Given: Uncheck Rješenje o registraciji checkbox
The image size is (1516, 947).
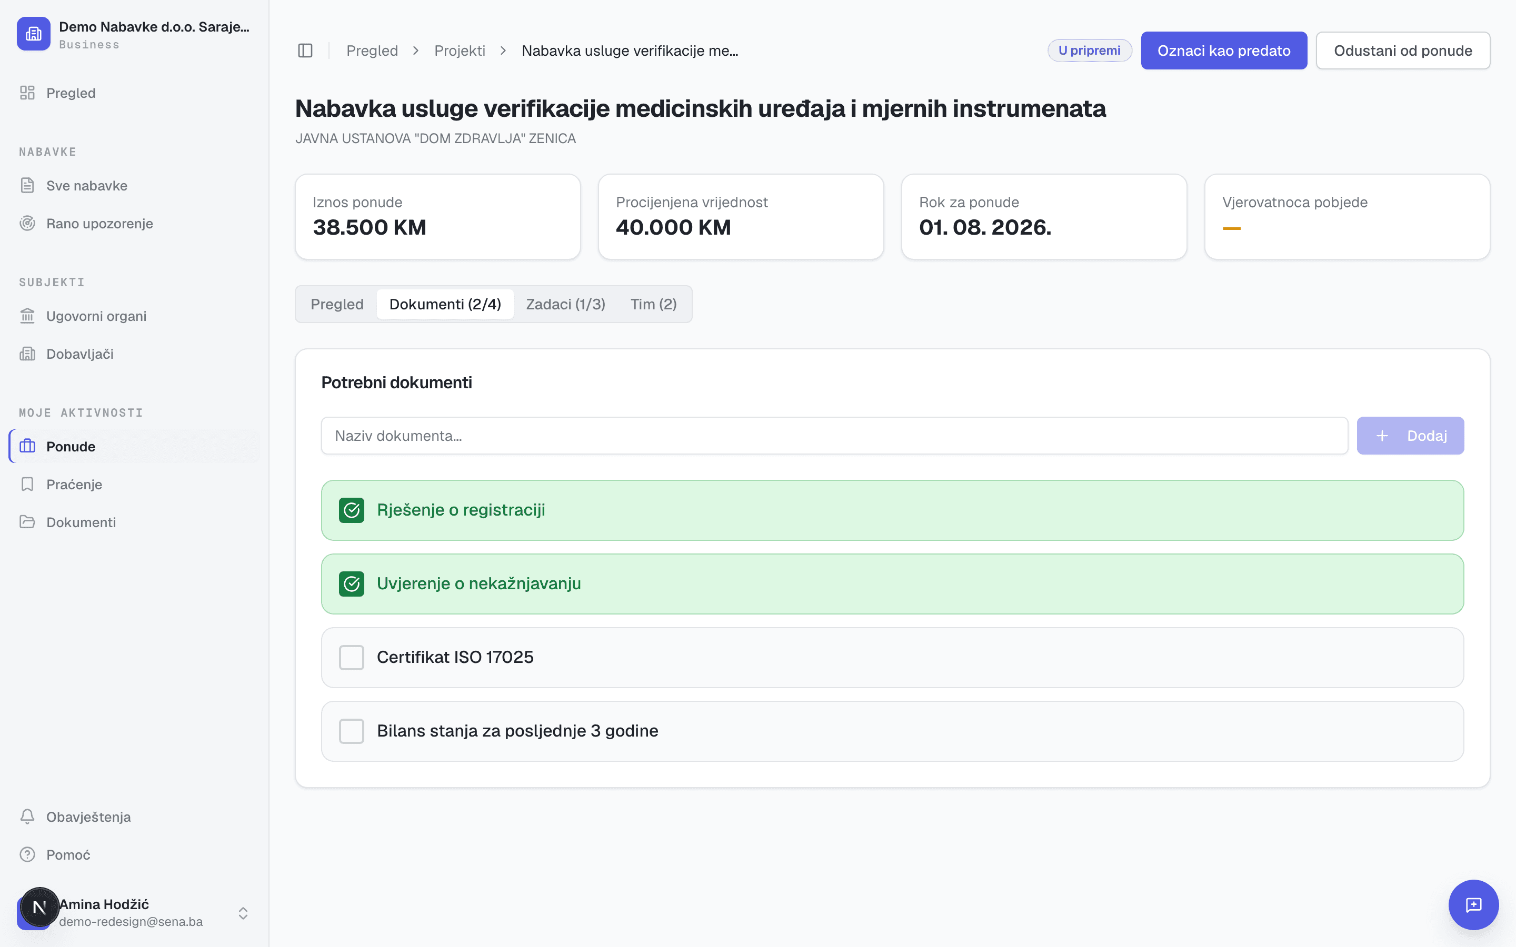Looking at the screenshot, I should tap(352, 510).
